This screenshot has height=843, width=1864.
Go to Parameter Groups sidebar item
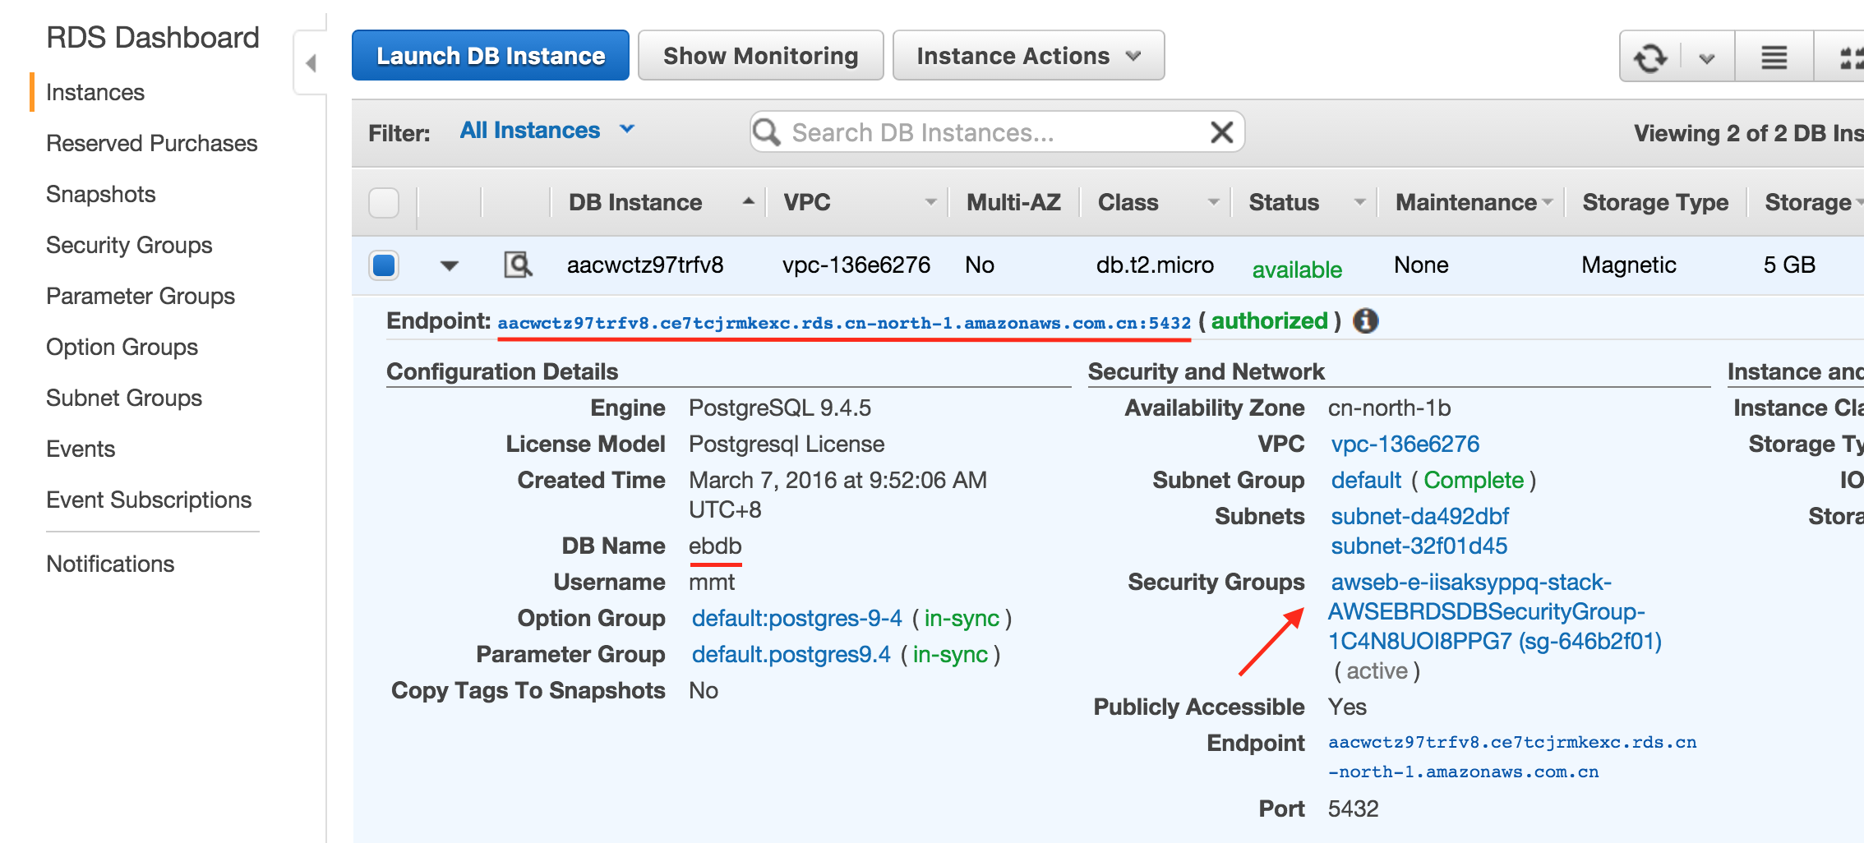141,296
